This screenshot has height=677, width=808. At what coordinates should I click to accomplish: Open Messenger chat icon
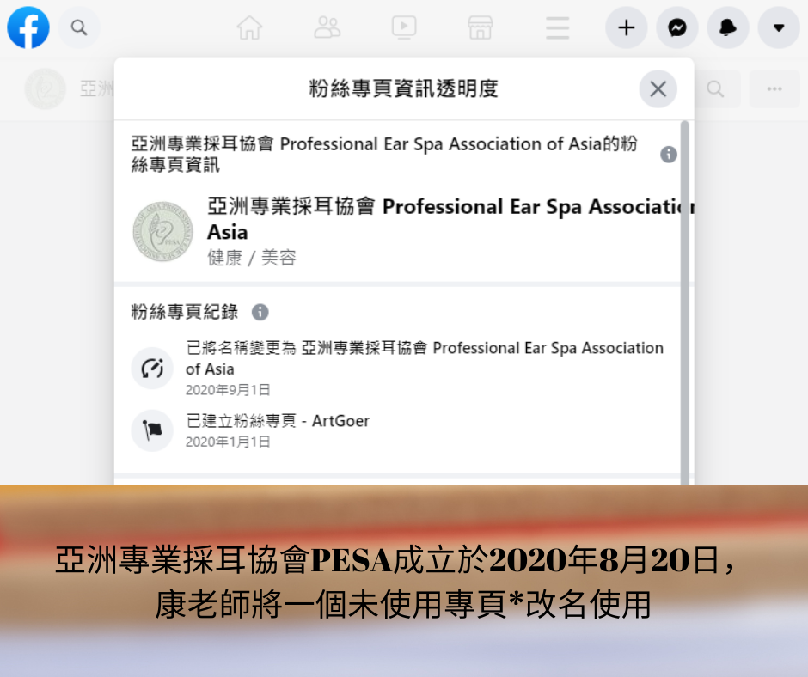point(677,27)
